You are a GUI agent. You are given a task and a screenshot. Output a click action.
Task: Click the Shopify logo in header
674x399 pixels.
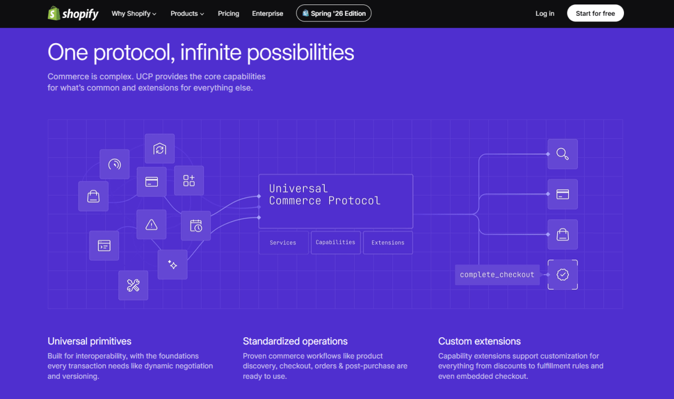pyautogui.click(x=73, y=13)
